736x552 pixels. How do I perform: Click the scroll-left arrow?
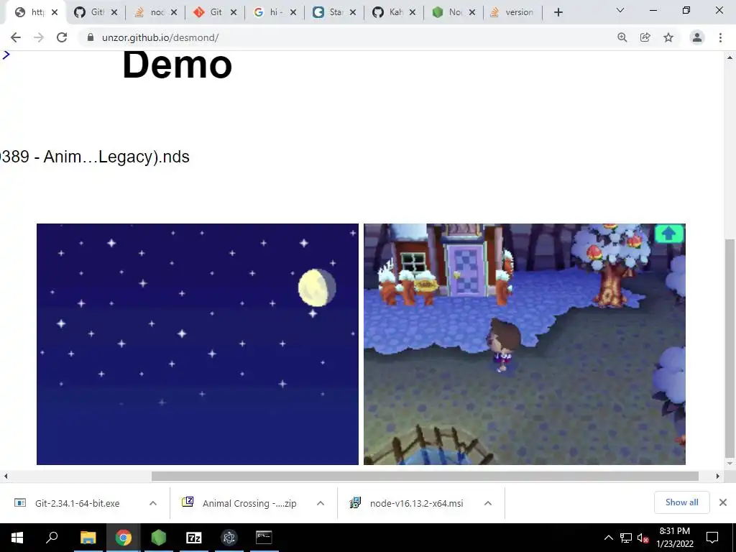pos(6,476)
